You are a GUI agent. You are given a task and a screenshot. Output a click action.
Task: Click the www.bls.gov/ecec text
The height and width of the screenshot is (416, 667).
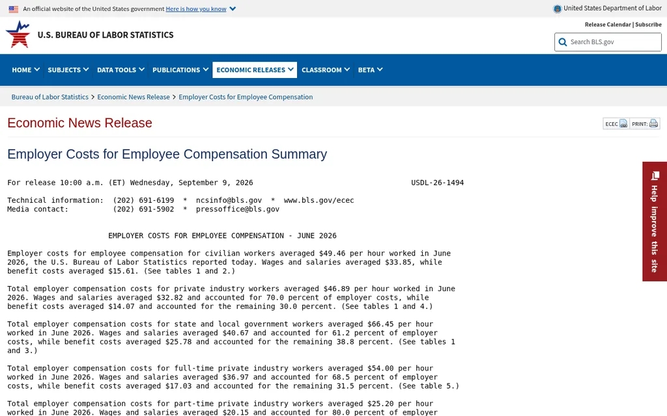click(x=319, y=200)
